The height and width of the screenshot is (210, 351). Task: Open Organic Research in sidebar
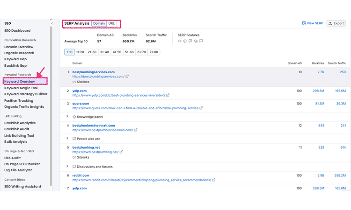click(x=19, y=53)
